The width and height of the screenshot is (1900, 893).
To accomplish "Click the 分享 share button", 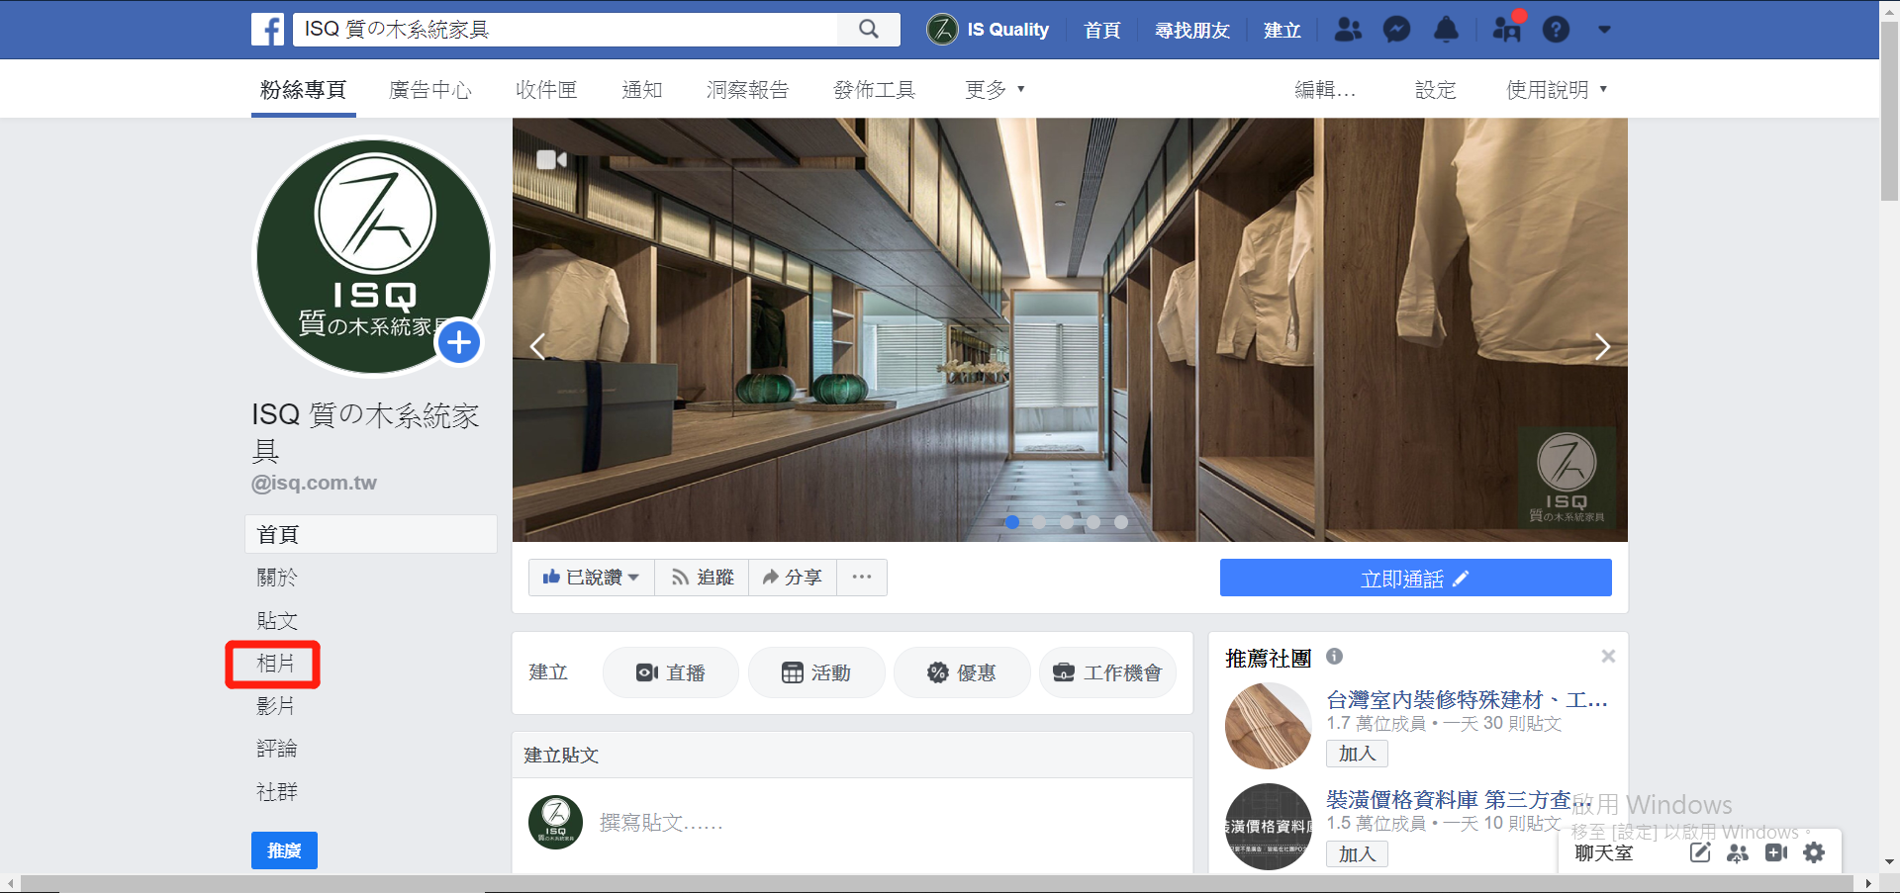I will click(x=793, y=578).
